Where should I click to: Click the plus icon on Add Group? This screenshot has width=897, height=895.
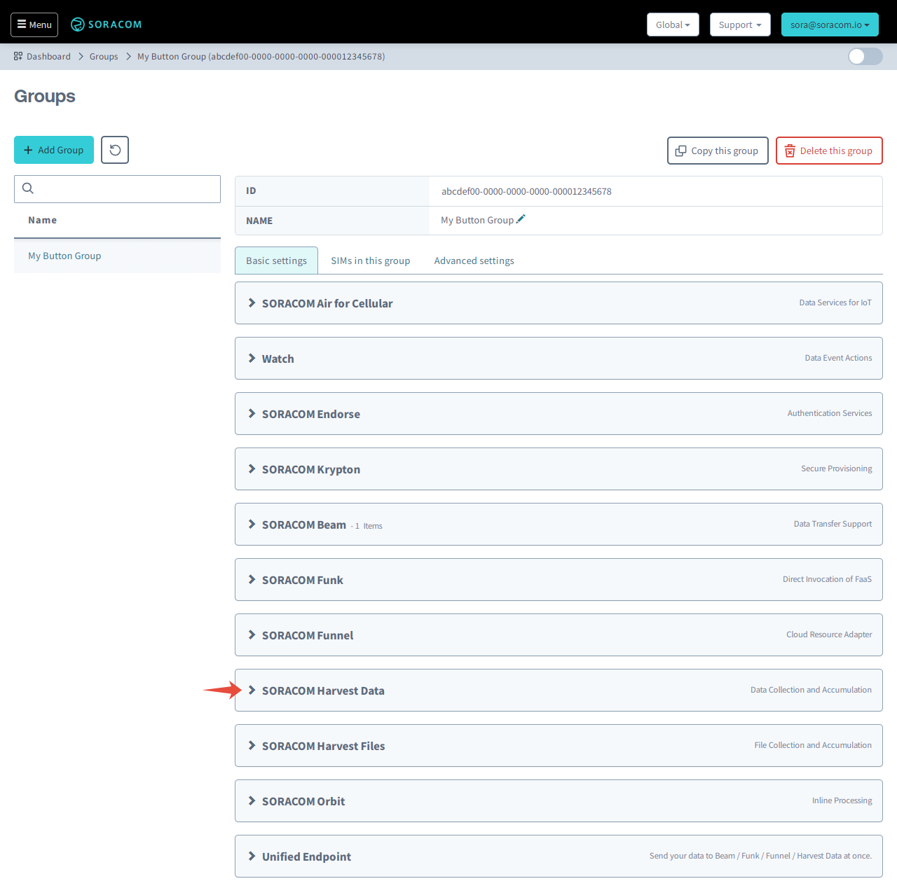tap(28, 150)
